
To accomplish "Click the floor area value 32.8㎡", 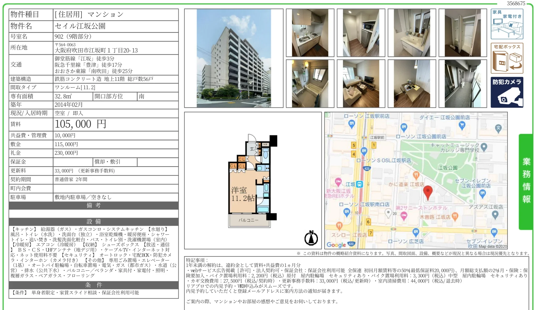I will pyautogui.click(x=63, y=96).
